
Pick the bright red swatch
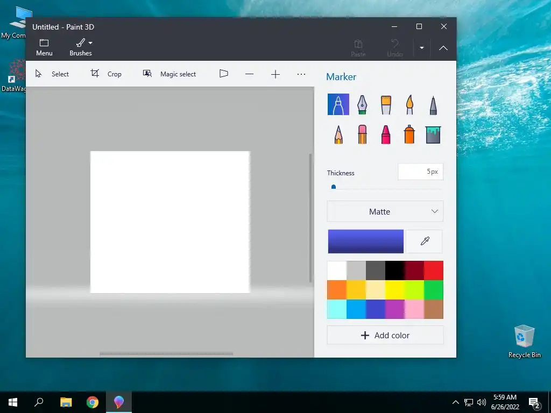coord(434,270)
